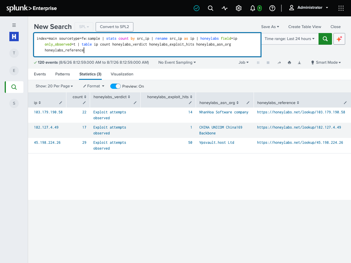Screen dimensions: 351x263
Task: Open the Smart Mode dropdown
Action: pyautogui.click(x=326, y=63)
